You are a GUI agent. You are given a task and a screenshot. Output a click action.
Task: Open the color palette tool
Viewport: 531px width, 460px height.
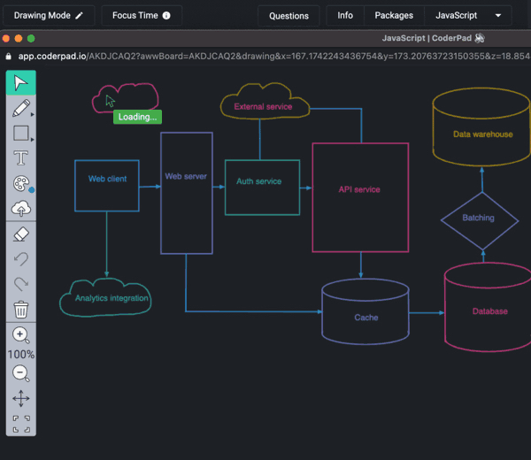[x=21, y=184]
